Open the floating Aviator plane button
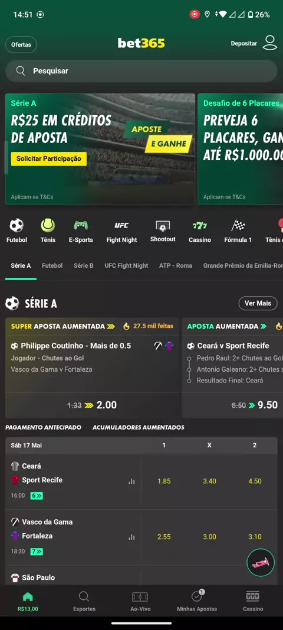Viewport: 283px width, 630px height. pos(261,563)
